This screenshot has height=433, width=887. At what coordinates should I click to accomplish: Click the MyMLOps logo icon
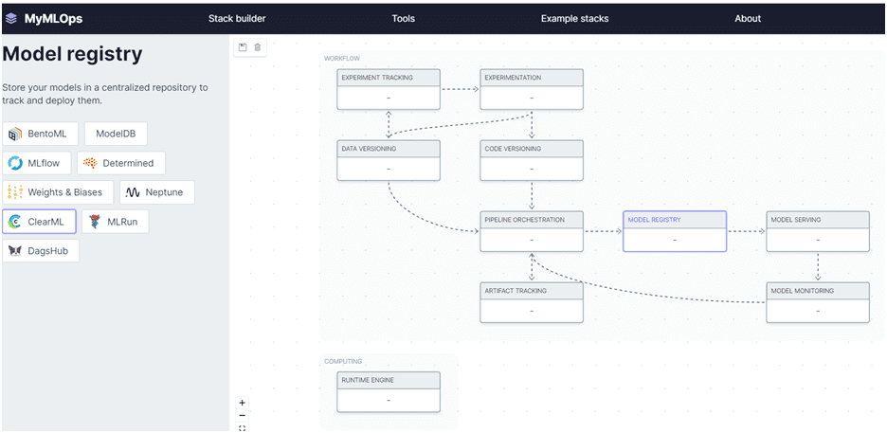point(11,18)
